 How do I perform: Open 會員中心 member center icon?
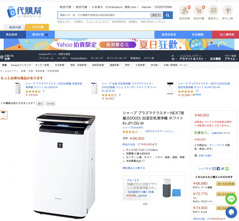point(213,10)
